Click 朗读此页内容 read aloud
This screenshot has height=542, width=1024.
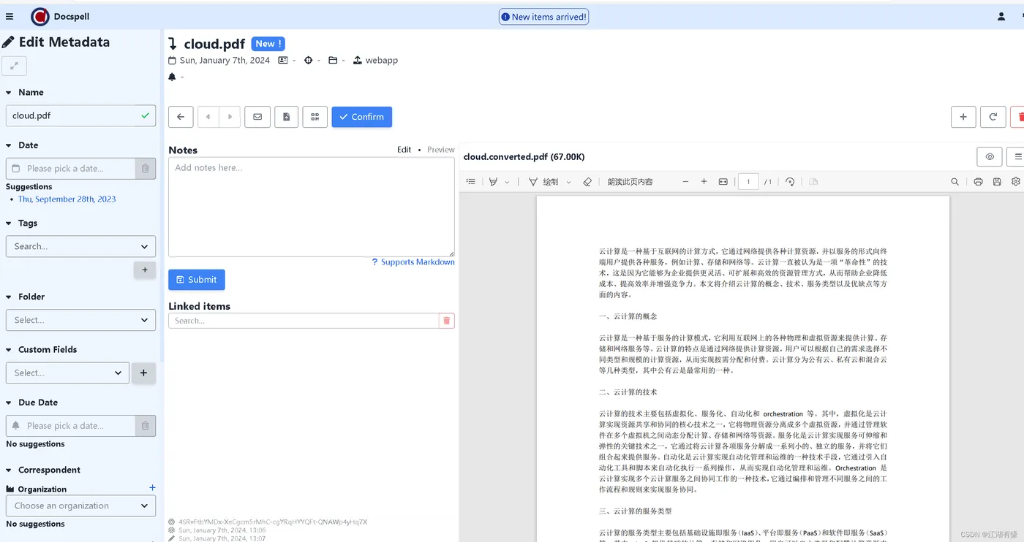point(630,182)
